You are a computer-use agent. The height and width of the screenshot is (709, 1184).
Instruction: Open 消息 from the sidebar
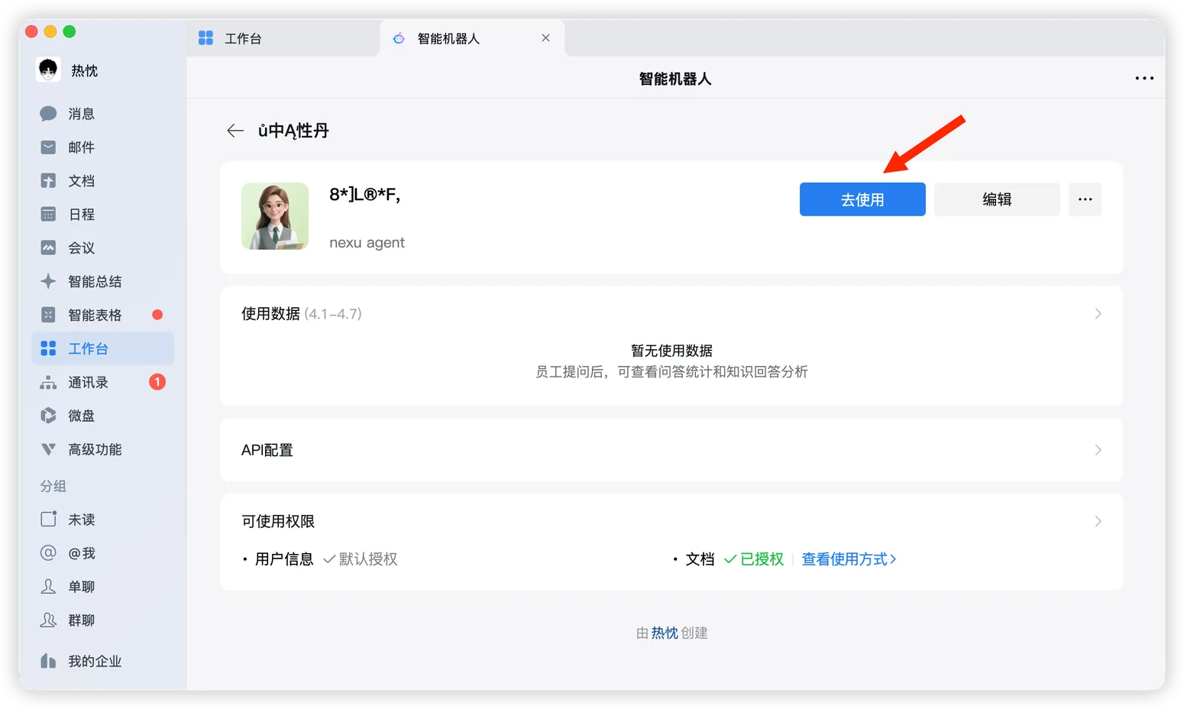80,113
